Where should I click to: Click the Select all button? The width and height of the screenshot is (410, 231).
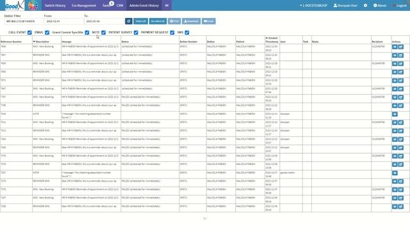pos(141,21)
